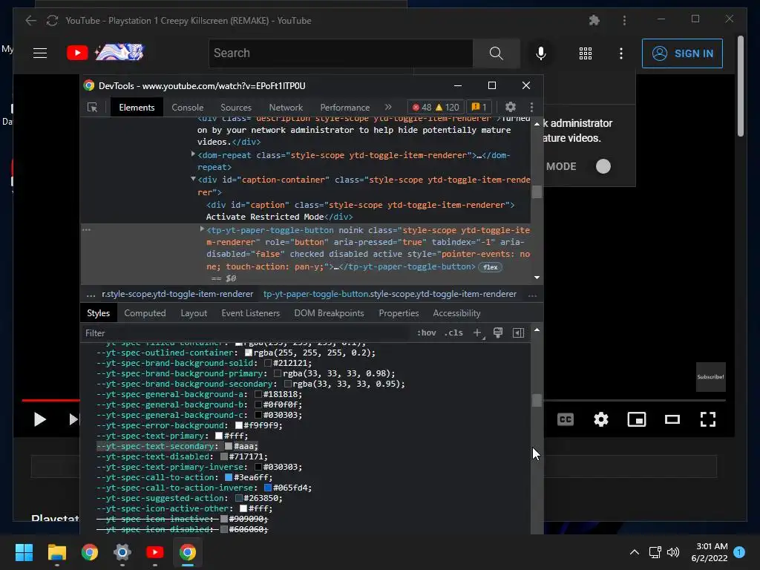Screen dimensions: 760x570
Task: Click the Subscribe watermark in video
Action: (x=710, y=376)
